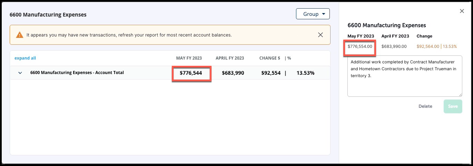The width and height of the screenshot is (473, 166).
Task: Click the expand all link
Action: point(25,58)
